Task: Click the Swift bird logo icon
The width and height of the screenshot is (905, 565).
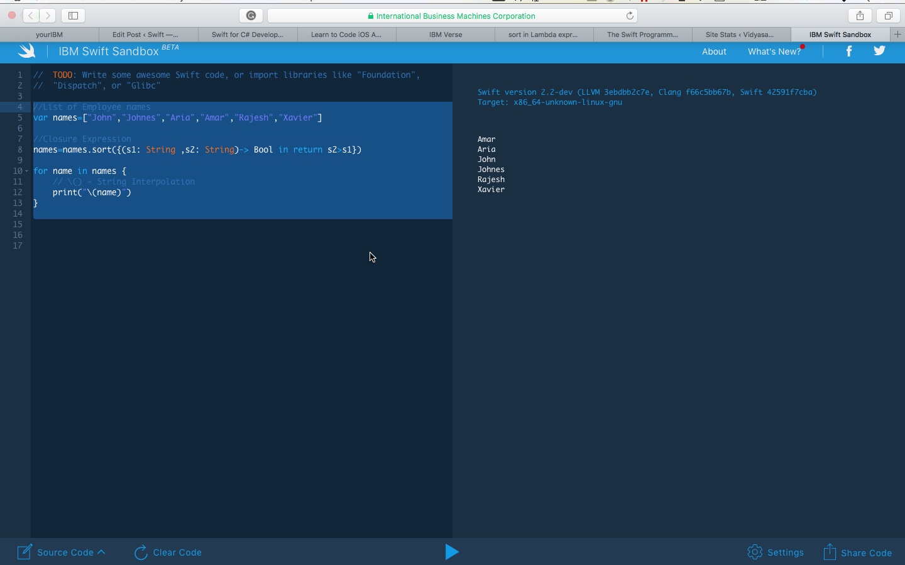Action: [26, 51]
